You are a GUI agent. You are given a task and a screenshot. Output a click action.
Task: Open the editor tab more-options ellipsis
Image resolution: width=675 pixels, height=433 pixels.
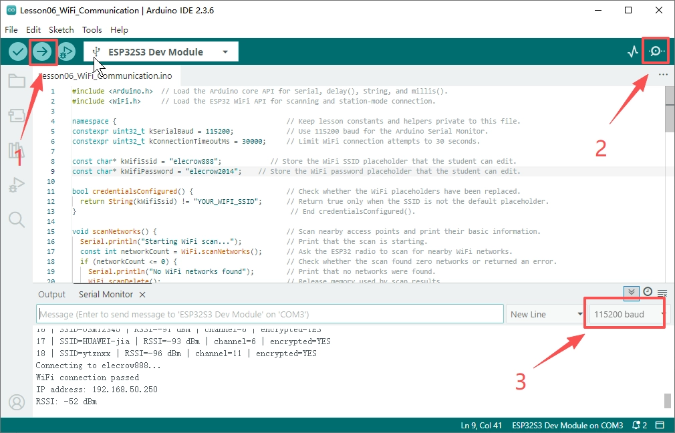pyautogui.click(x=663, y=75)
